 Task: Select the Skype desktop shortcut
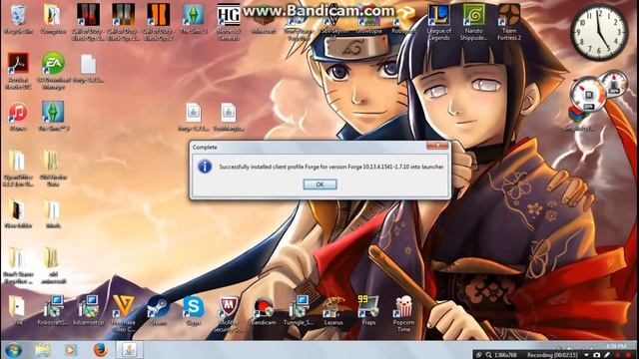point(193,310)
